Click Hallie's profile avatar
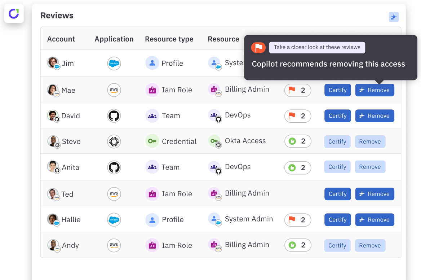This screenshot has width=421, height=280. [x=53, y=219]
